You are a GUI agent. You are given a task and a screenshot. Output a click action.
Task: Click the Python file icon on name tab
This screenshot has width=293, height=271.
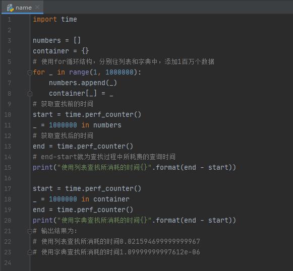click(x=10, y=8)
